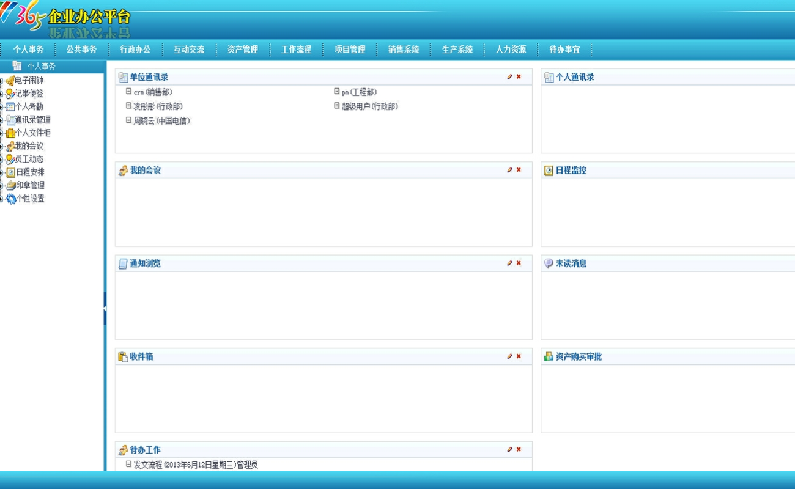
Task: Expand the 个人文件柜 tree node
Action: [x=2, y=133]
